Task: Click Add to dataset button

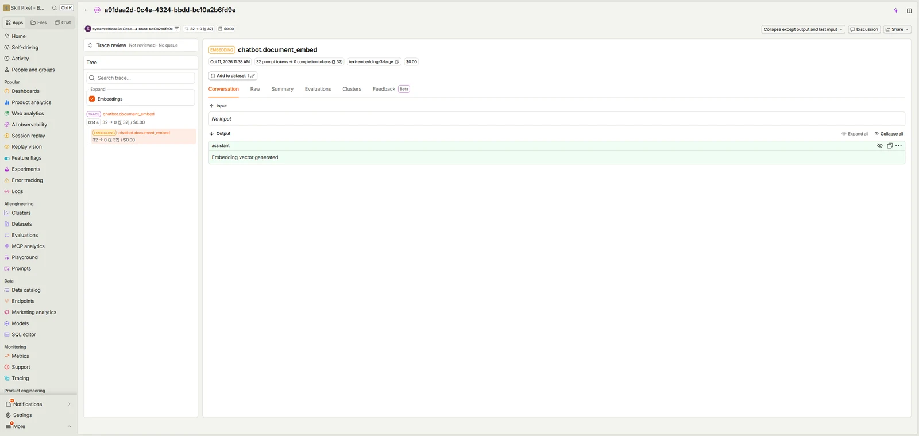Action: (x=227, y=76)
